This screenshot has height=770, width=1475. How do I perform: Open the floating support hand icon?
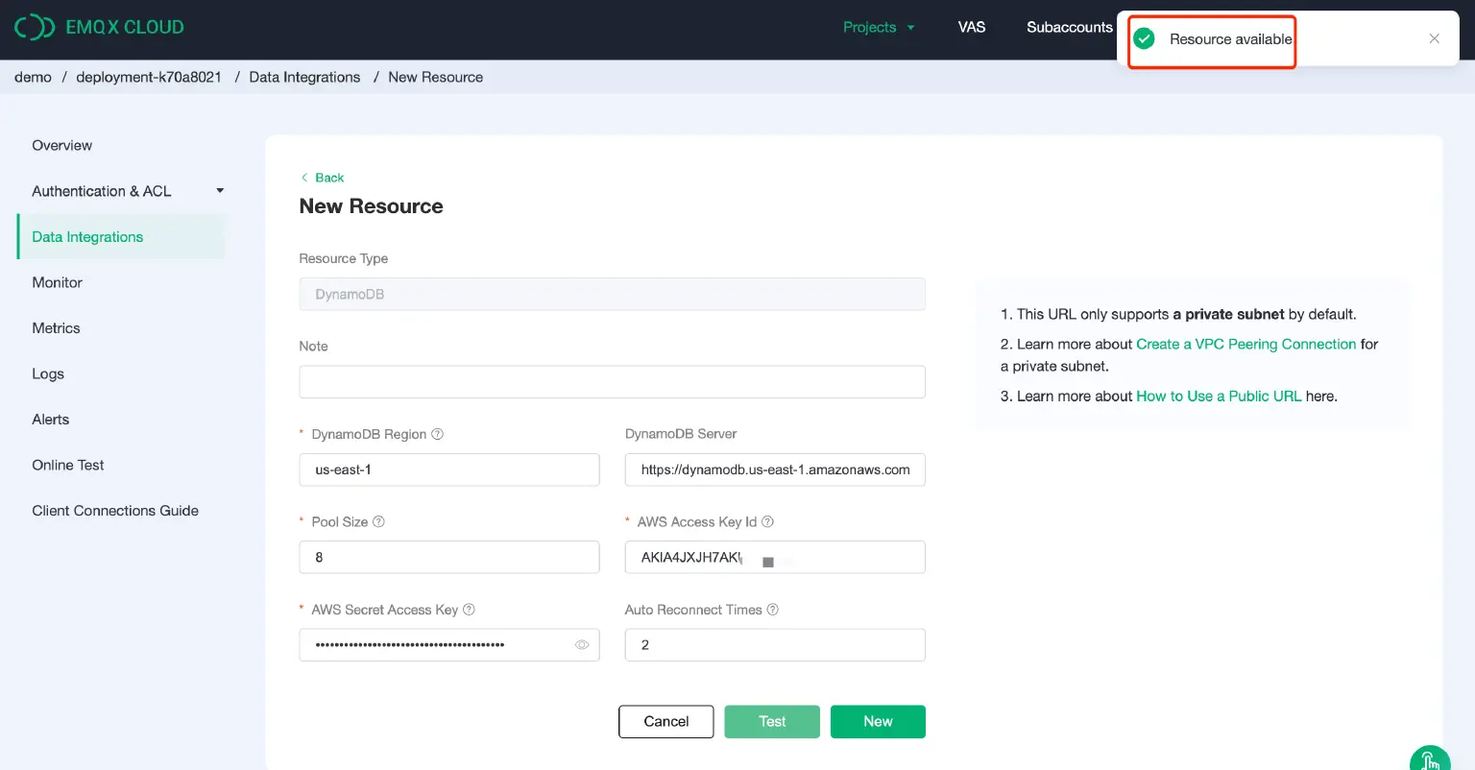tap(1430, 758)
